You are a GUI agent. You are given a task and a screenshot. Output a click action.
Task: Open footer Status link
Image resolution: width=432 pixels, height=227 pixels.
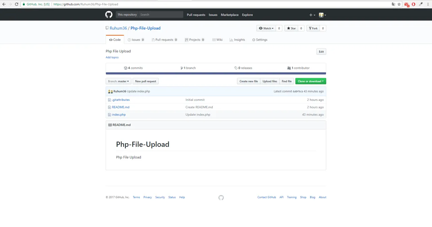[x=172, y=197]
